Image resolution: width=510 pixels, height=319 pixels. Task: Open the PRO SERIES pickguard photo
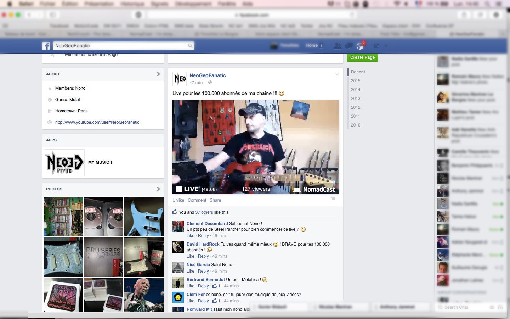pos(103,257)
